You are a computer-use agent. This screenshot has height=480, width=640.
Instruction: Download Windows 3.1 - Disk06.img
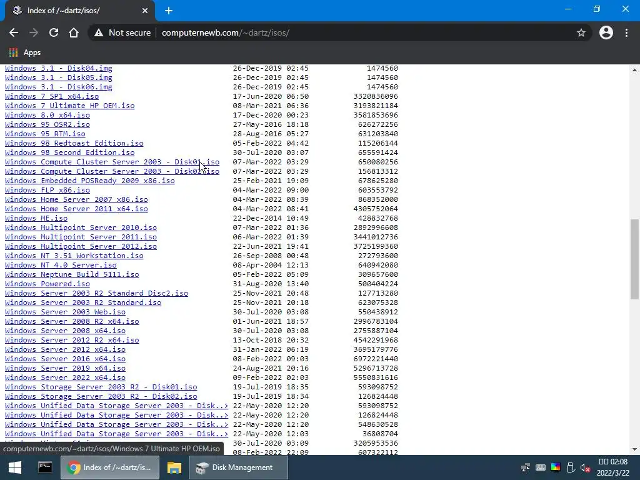(x=58, y=87)
